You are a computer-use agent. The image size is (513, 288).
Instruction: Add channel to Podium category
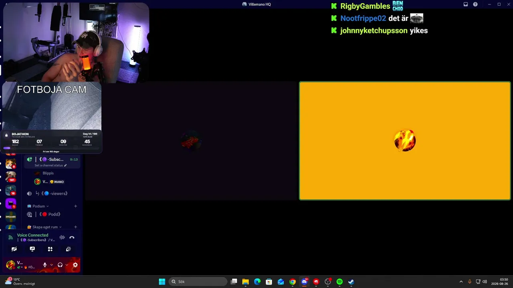[75, 206]
